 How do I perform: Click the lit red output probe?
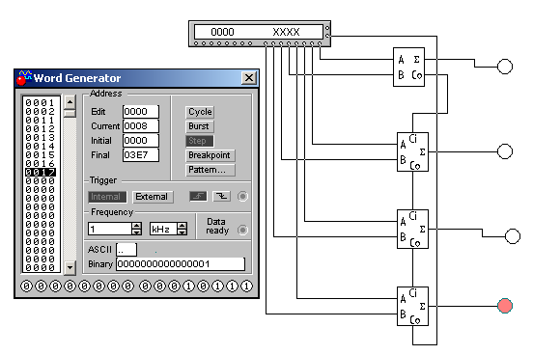pos(505,306)
